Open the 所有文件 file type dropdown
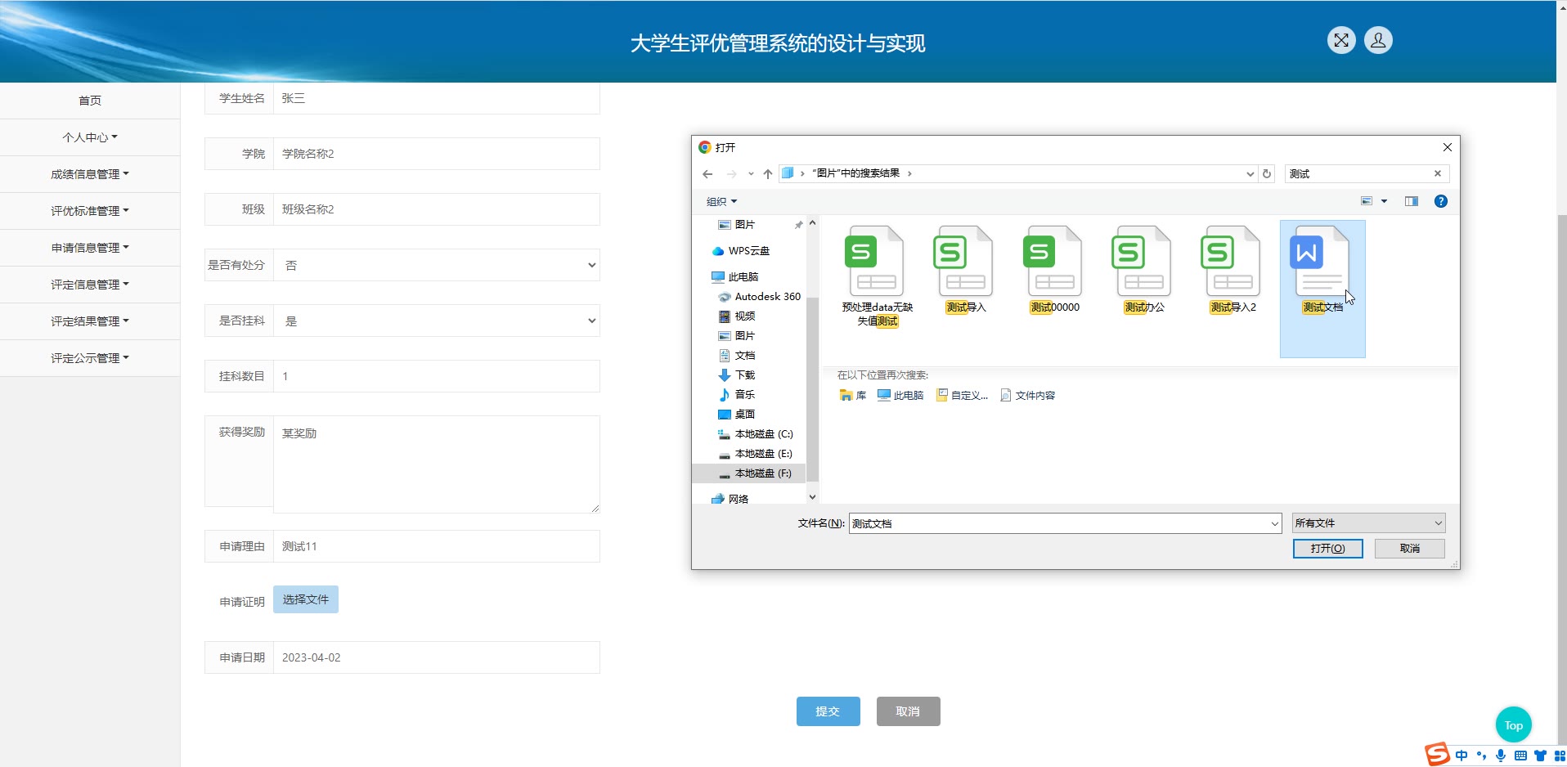The height and width of the screenshot is (767, 1567). pyautogui.click(x=1368, y=523)
